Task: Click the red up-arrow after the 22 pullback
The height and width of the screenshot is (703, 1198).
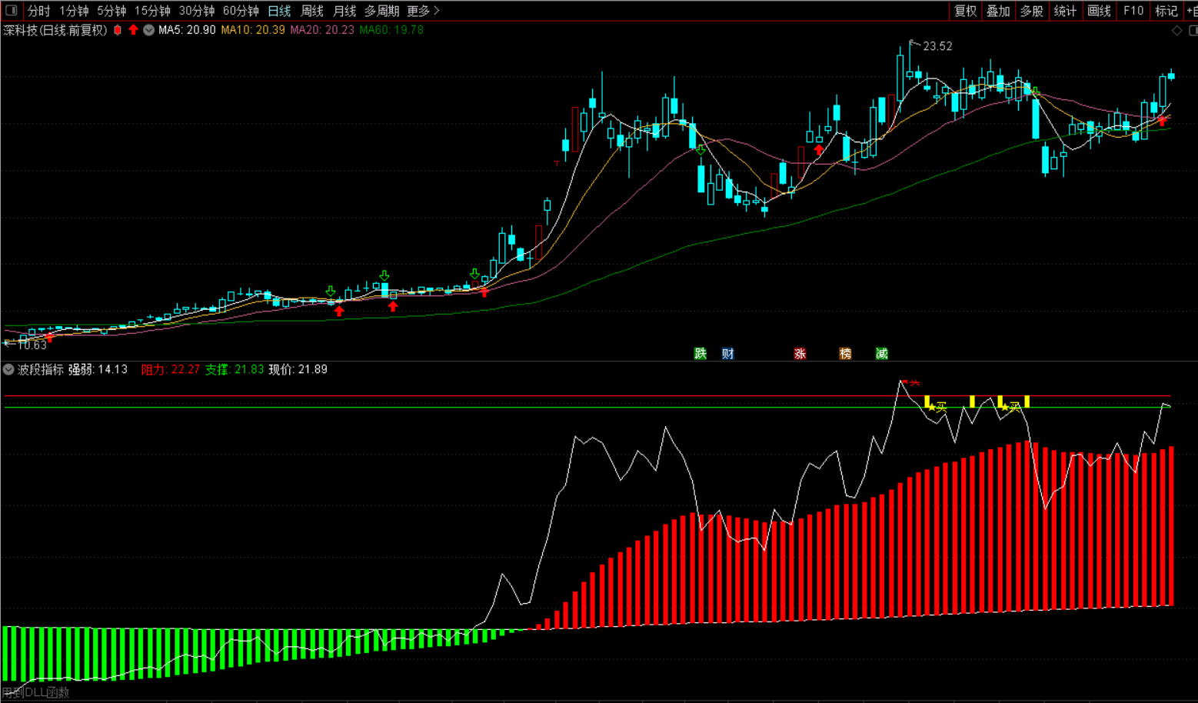Action: point(819,149)
